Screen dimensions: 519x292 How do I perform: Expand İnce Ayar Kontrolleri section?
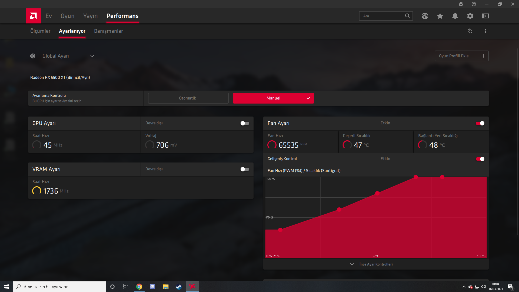click(376, 264)
